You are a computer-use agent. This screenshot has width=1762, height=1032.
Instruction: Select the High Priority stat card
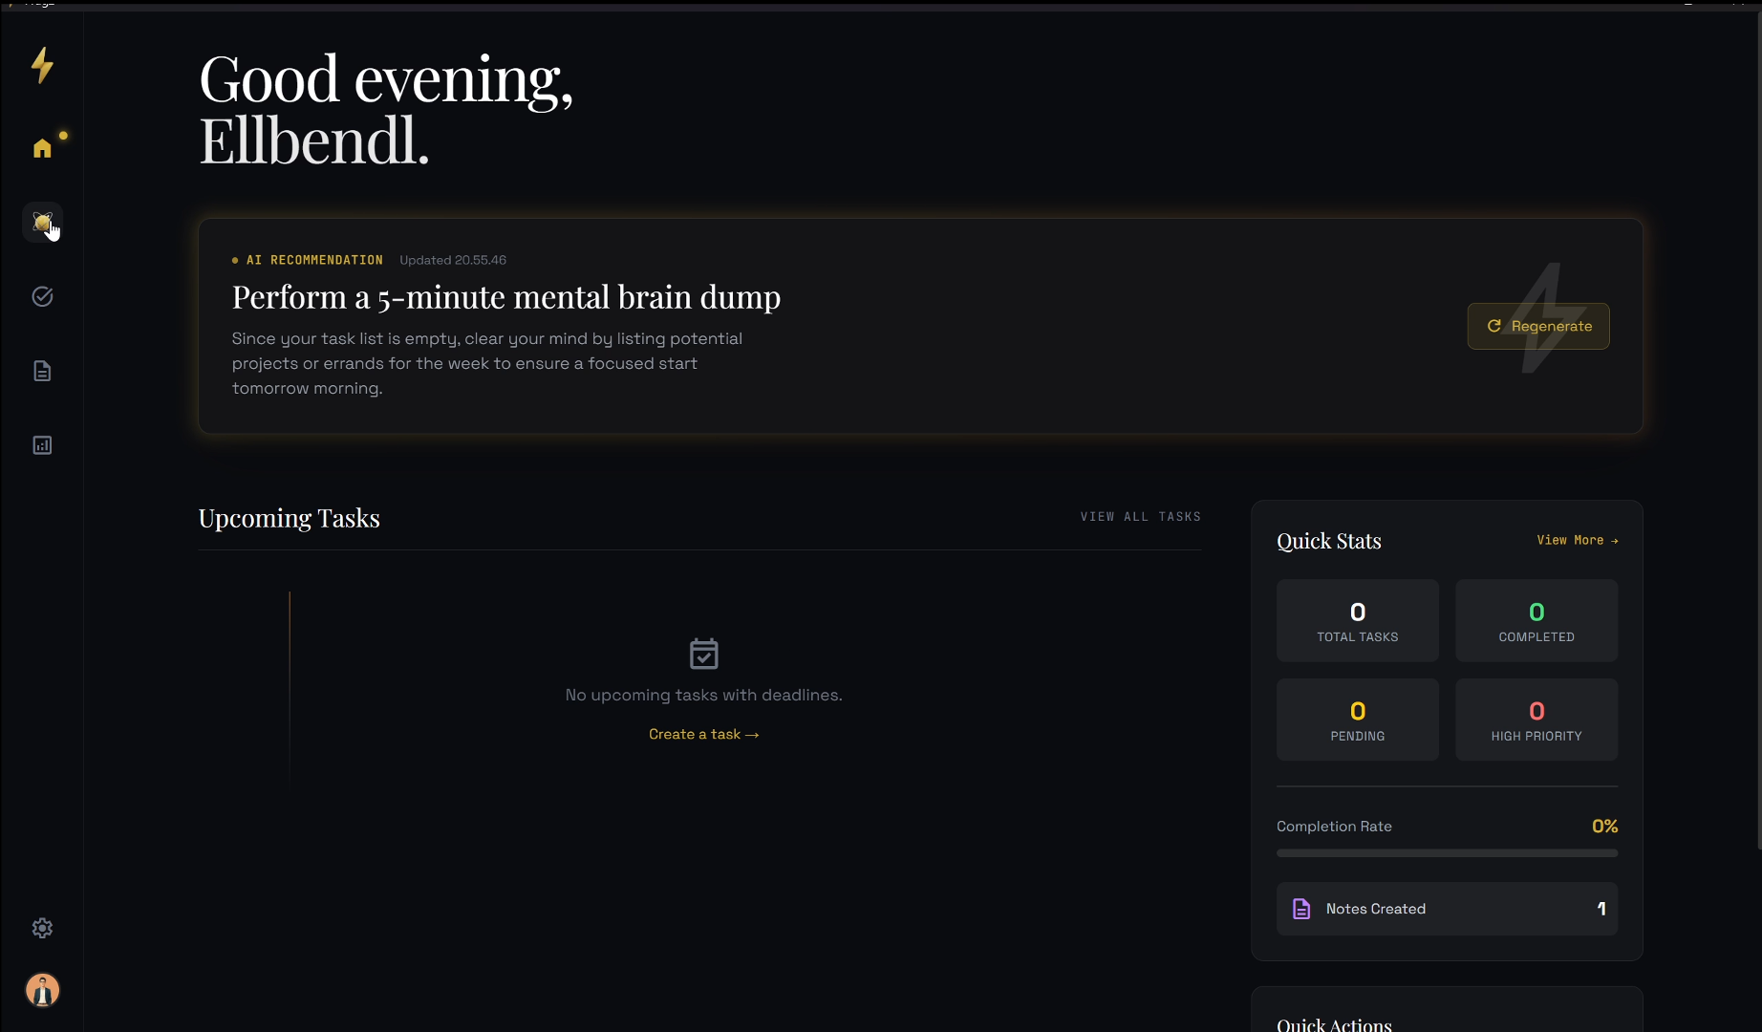tap(1536, 720)
